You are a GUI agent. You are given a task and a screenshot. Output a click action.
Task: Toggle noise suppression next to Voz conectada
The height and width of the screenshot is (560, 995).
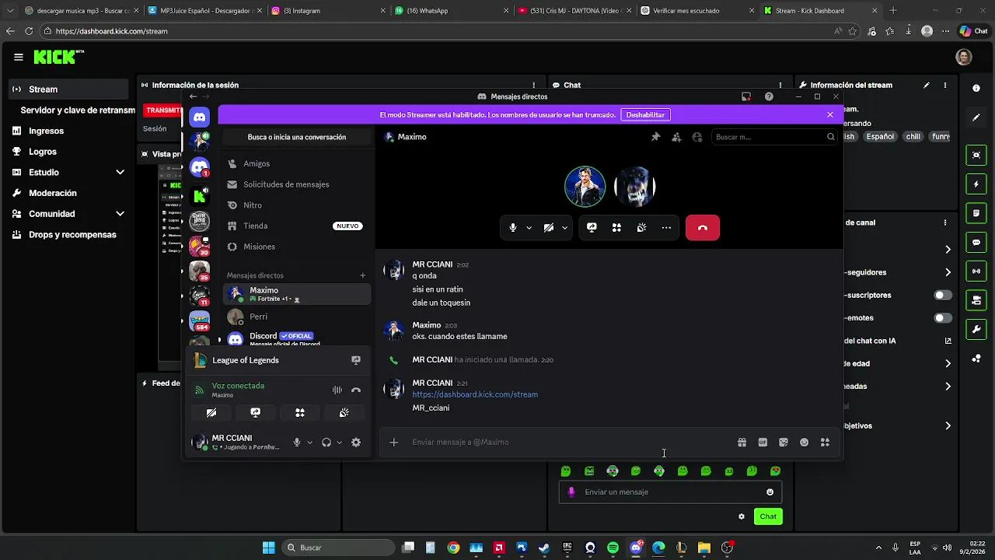click(337, 390)
